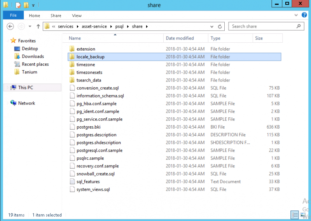Select the pg_service.conf.sample file icon
The width and height of the screenshot is (311, 221).
coord(72,119)
